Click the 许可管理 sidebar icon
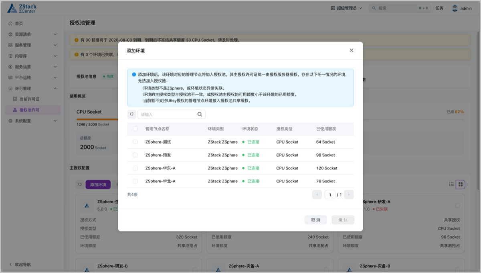The width and height of the screenshot is (481, 273). (x=11, y=89)
